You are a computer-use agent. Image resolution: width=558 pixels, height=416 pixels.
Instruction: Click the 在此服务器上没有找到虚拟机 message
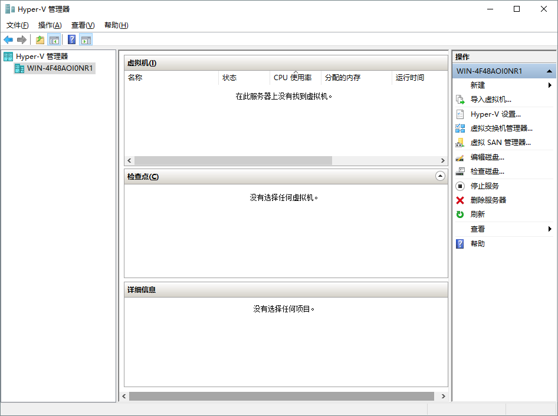click(284, 97)
